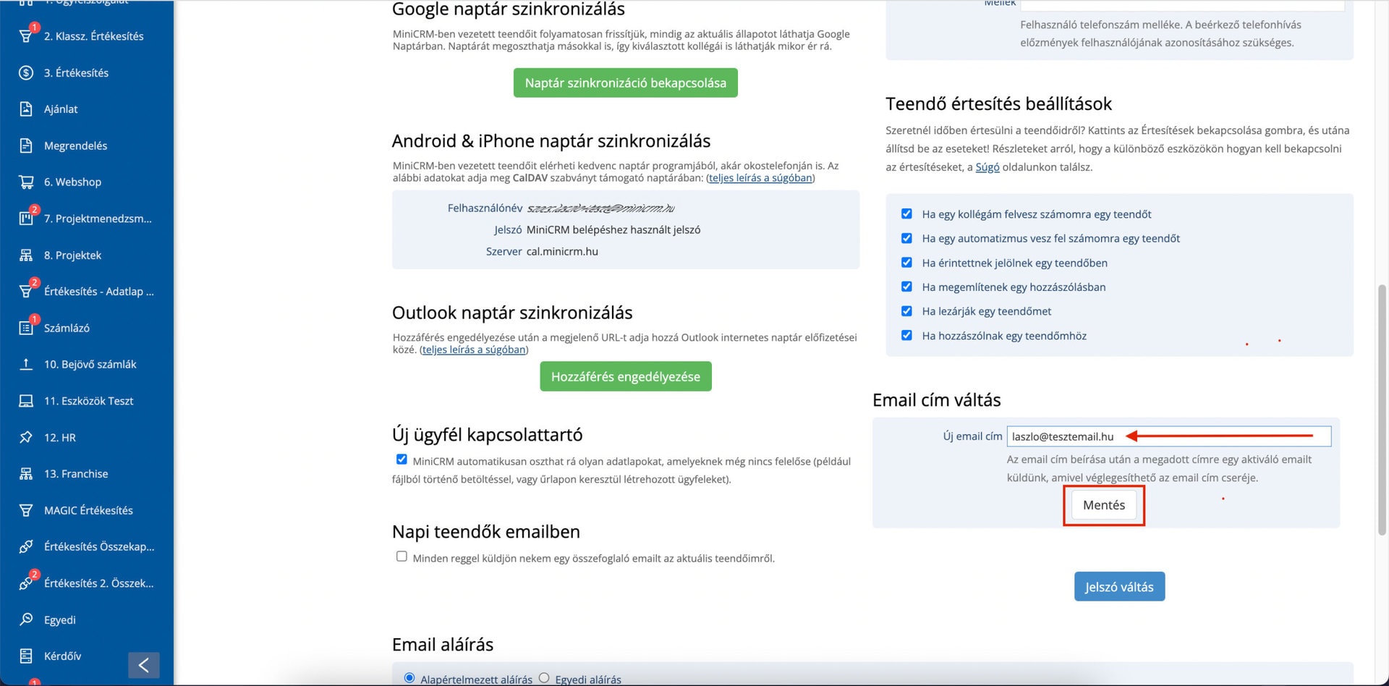Select the Bejövő számlák upload icon
Image resolution: width=1389 pixels, height=686 pixels.
[26, 364]
